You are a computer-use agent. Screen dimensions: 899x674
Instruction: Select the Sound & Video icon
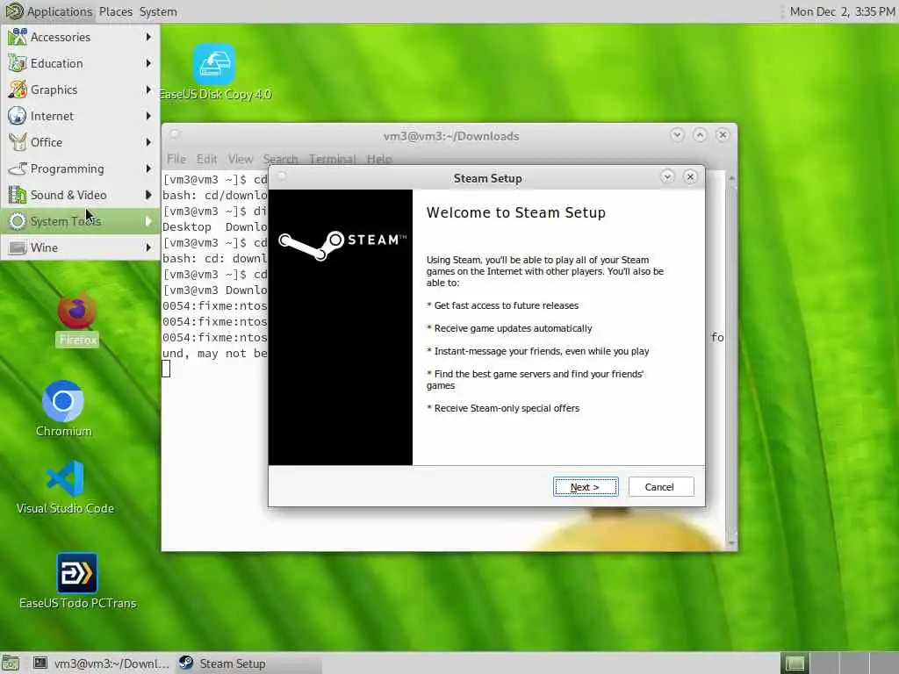[x=18, y=195]
